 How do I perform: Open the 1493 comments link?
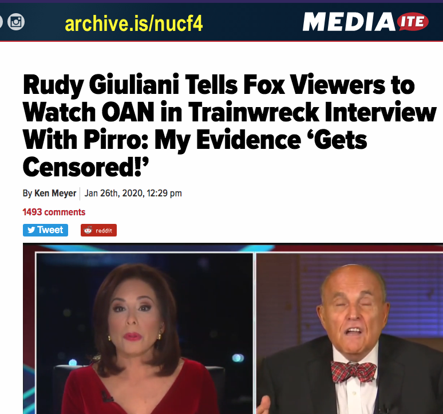click(54, 212)
